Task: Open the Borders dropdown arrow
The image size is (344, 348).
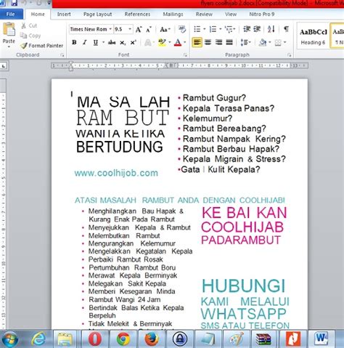Action: 285,43
